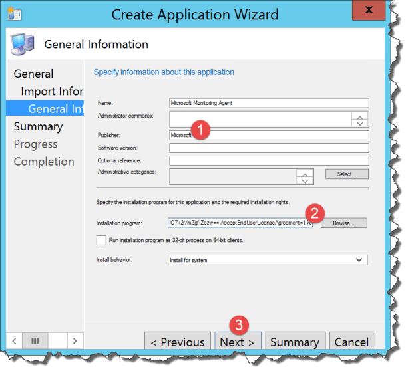Click the Optional reference field

269,161
